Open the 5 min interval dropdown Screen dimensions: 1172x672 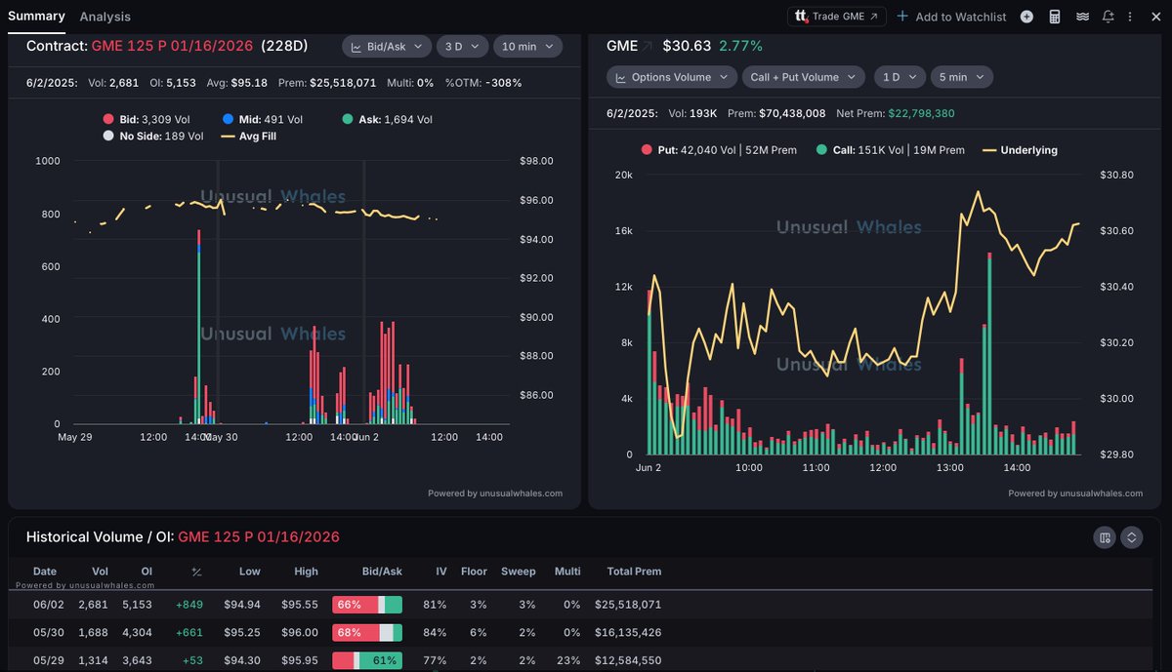[x=961, y=77]
